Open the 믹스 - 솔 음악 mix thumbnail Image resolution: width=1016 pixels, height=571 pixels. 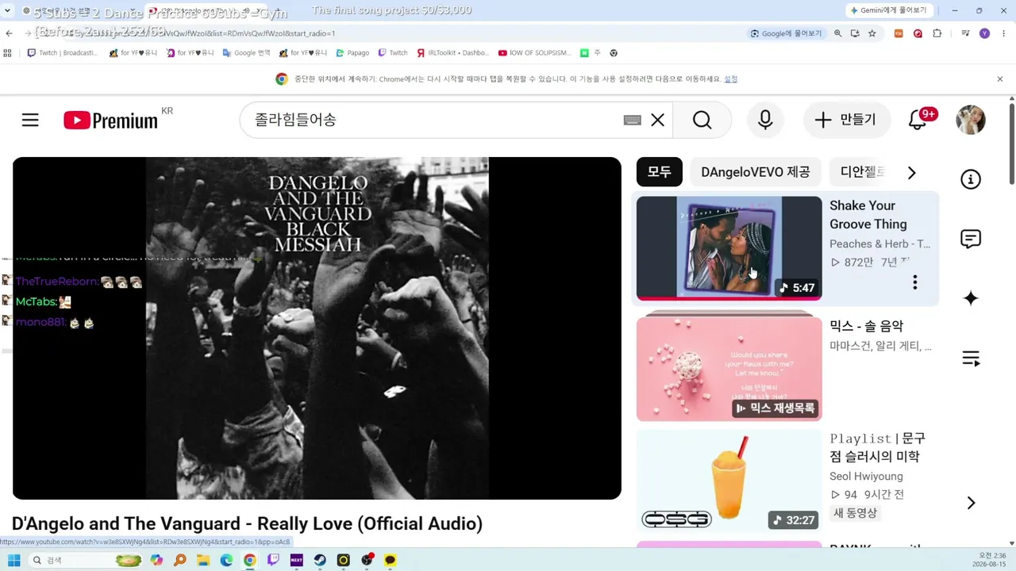729,369
